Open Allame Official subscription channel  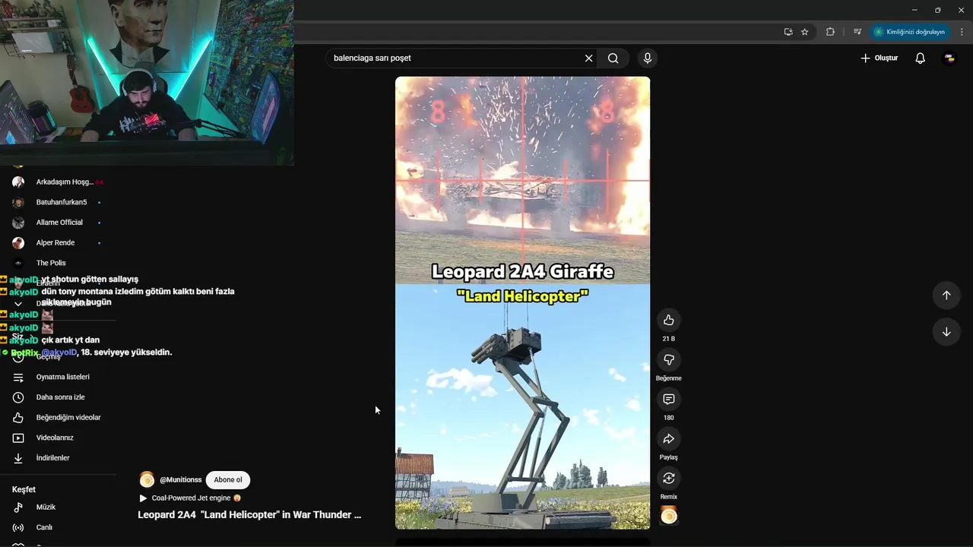[x=59, y=223]
